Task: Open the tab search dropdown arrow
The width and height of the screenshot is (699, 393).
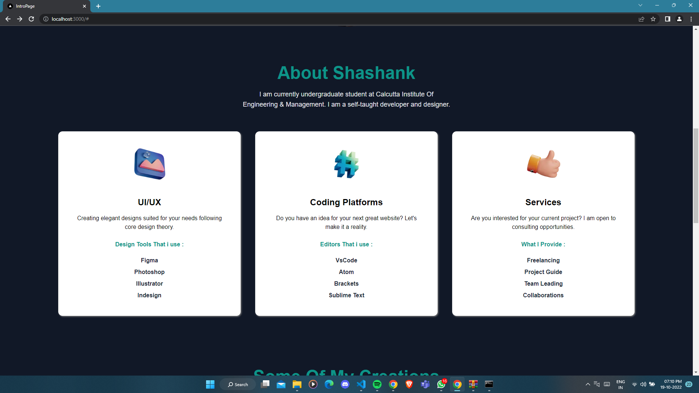Action: [640, 5]
